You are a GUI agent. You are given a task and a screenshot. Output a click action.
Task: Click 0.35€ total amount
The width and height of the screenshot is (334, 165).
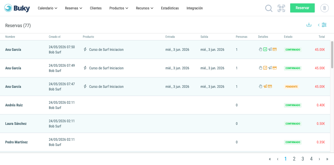(x=321, y=142)
